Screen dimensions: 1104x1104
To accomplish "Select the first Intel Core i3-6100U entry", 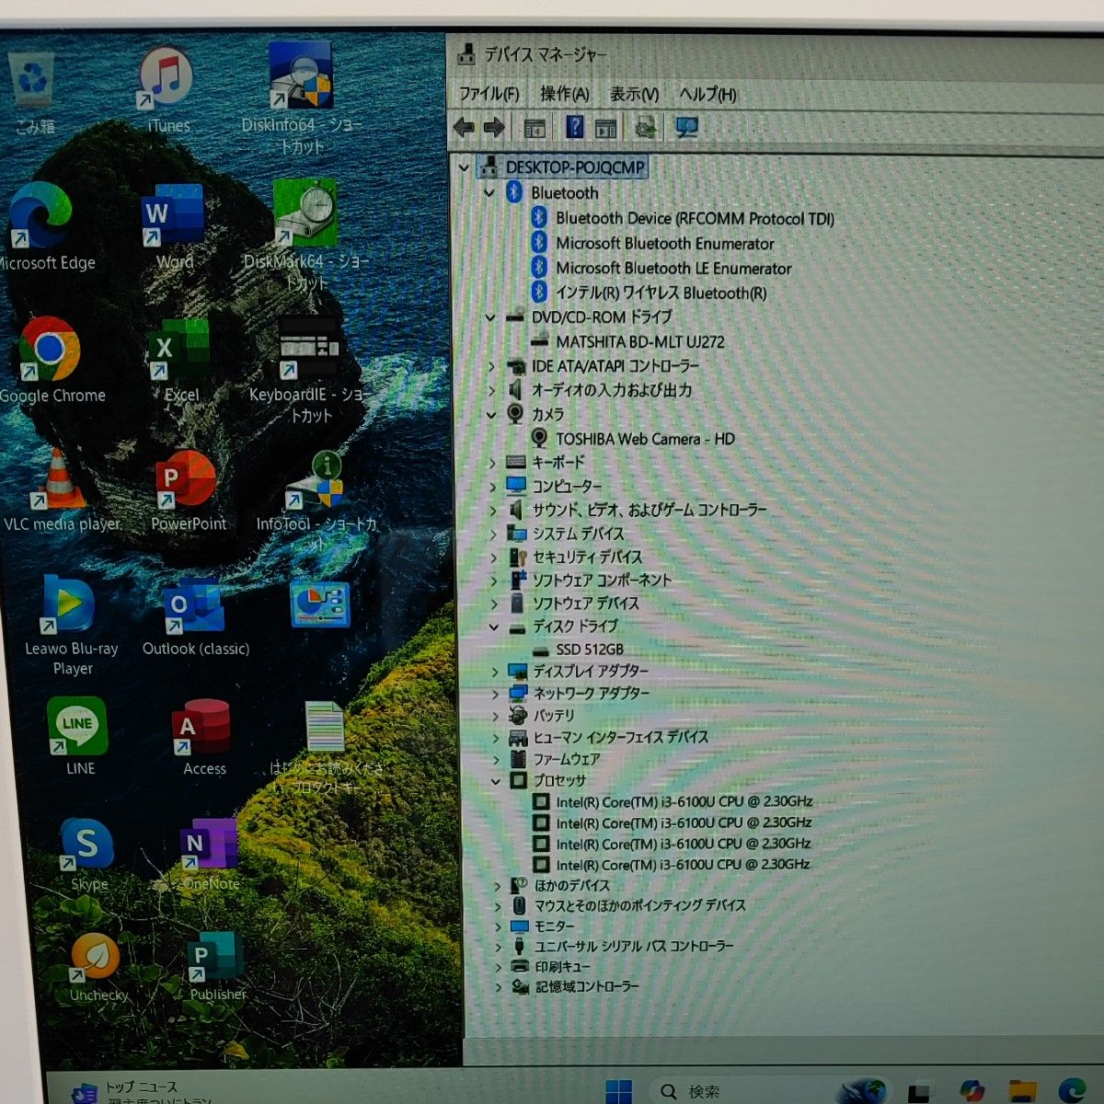I will 684,801.
